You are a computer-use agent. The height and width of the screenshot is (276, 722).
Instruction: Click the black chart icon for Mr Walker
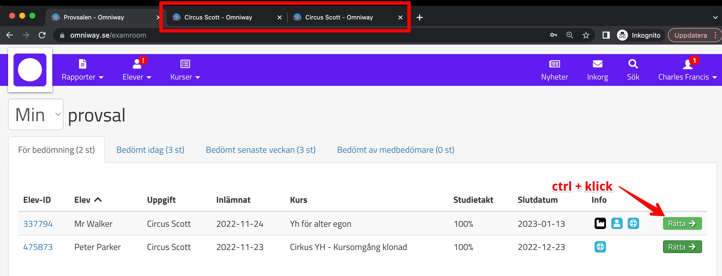[x=600, y=223]
